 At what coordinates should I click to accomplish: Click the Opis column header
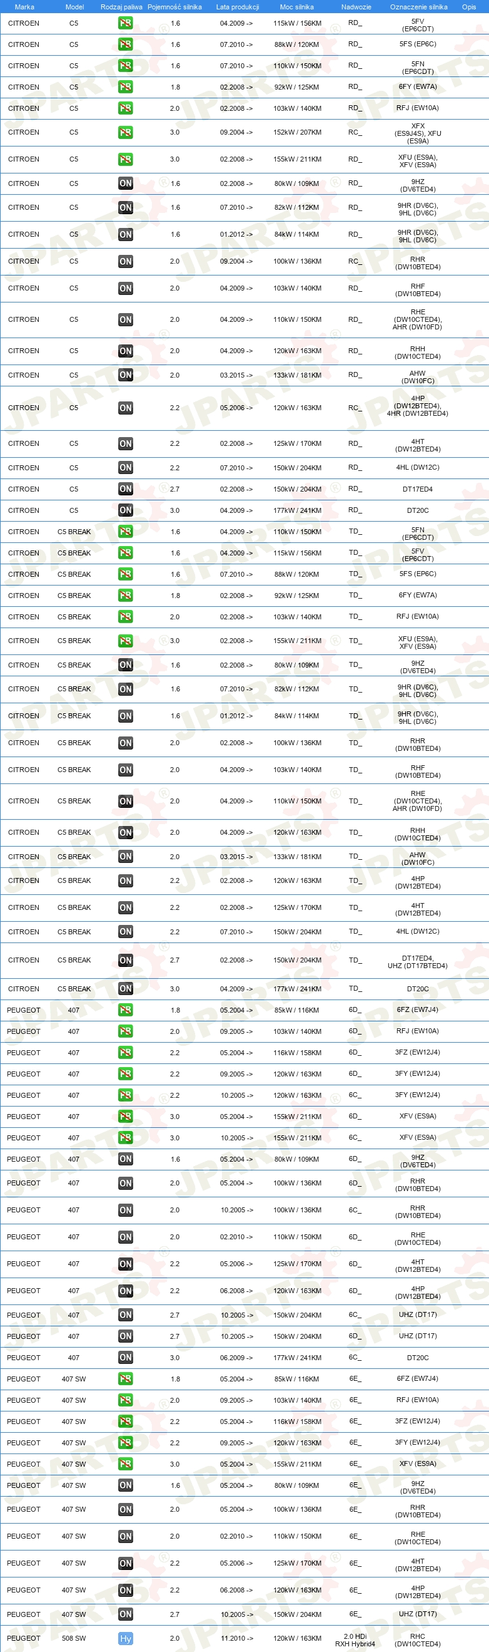(469, 7)
